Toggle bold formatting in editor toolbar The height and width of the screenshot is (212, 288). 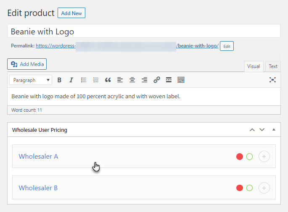pyautogui.click(x=59, y=80)
